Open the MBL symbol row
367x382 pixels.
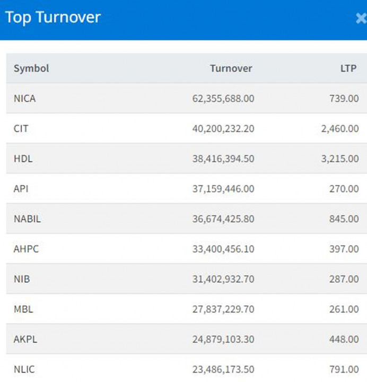(23, 309)
